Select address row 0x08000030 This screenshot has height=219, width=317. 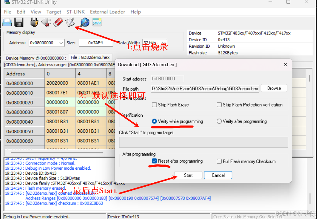click(24, 112)
